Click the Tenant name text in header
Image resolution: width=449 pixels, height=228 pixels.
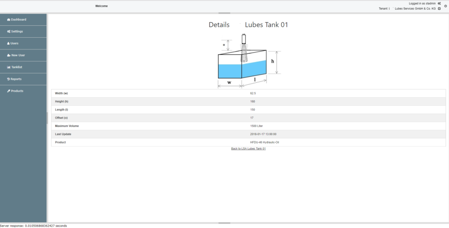407,9
